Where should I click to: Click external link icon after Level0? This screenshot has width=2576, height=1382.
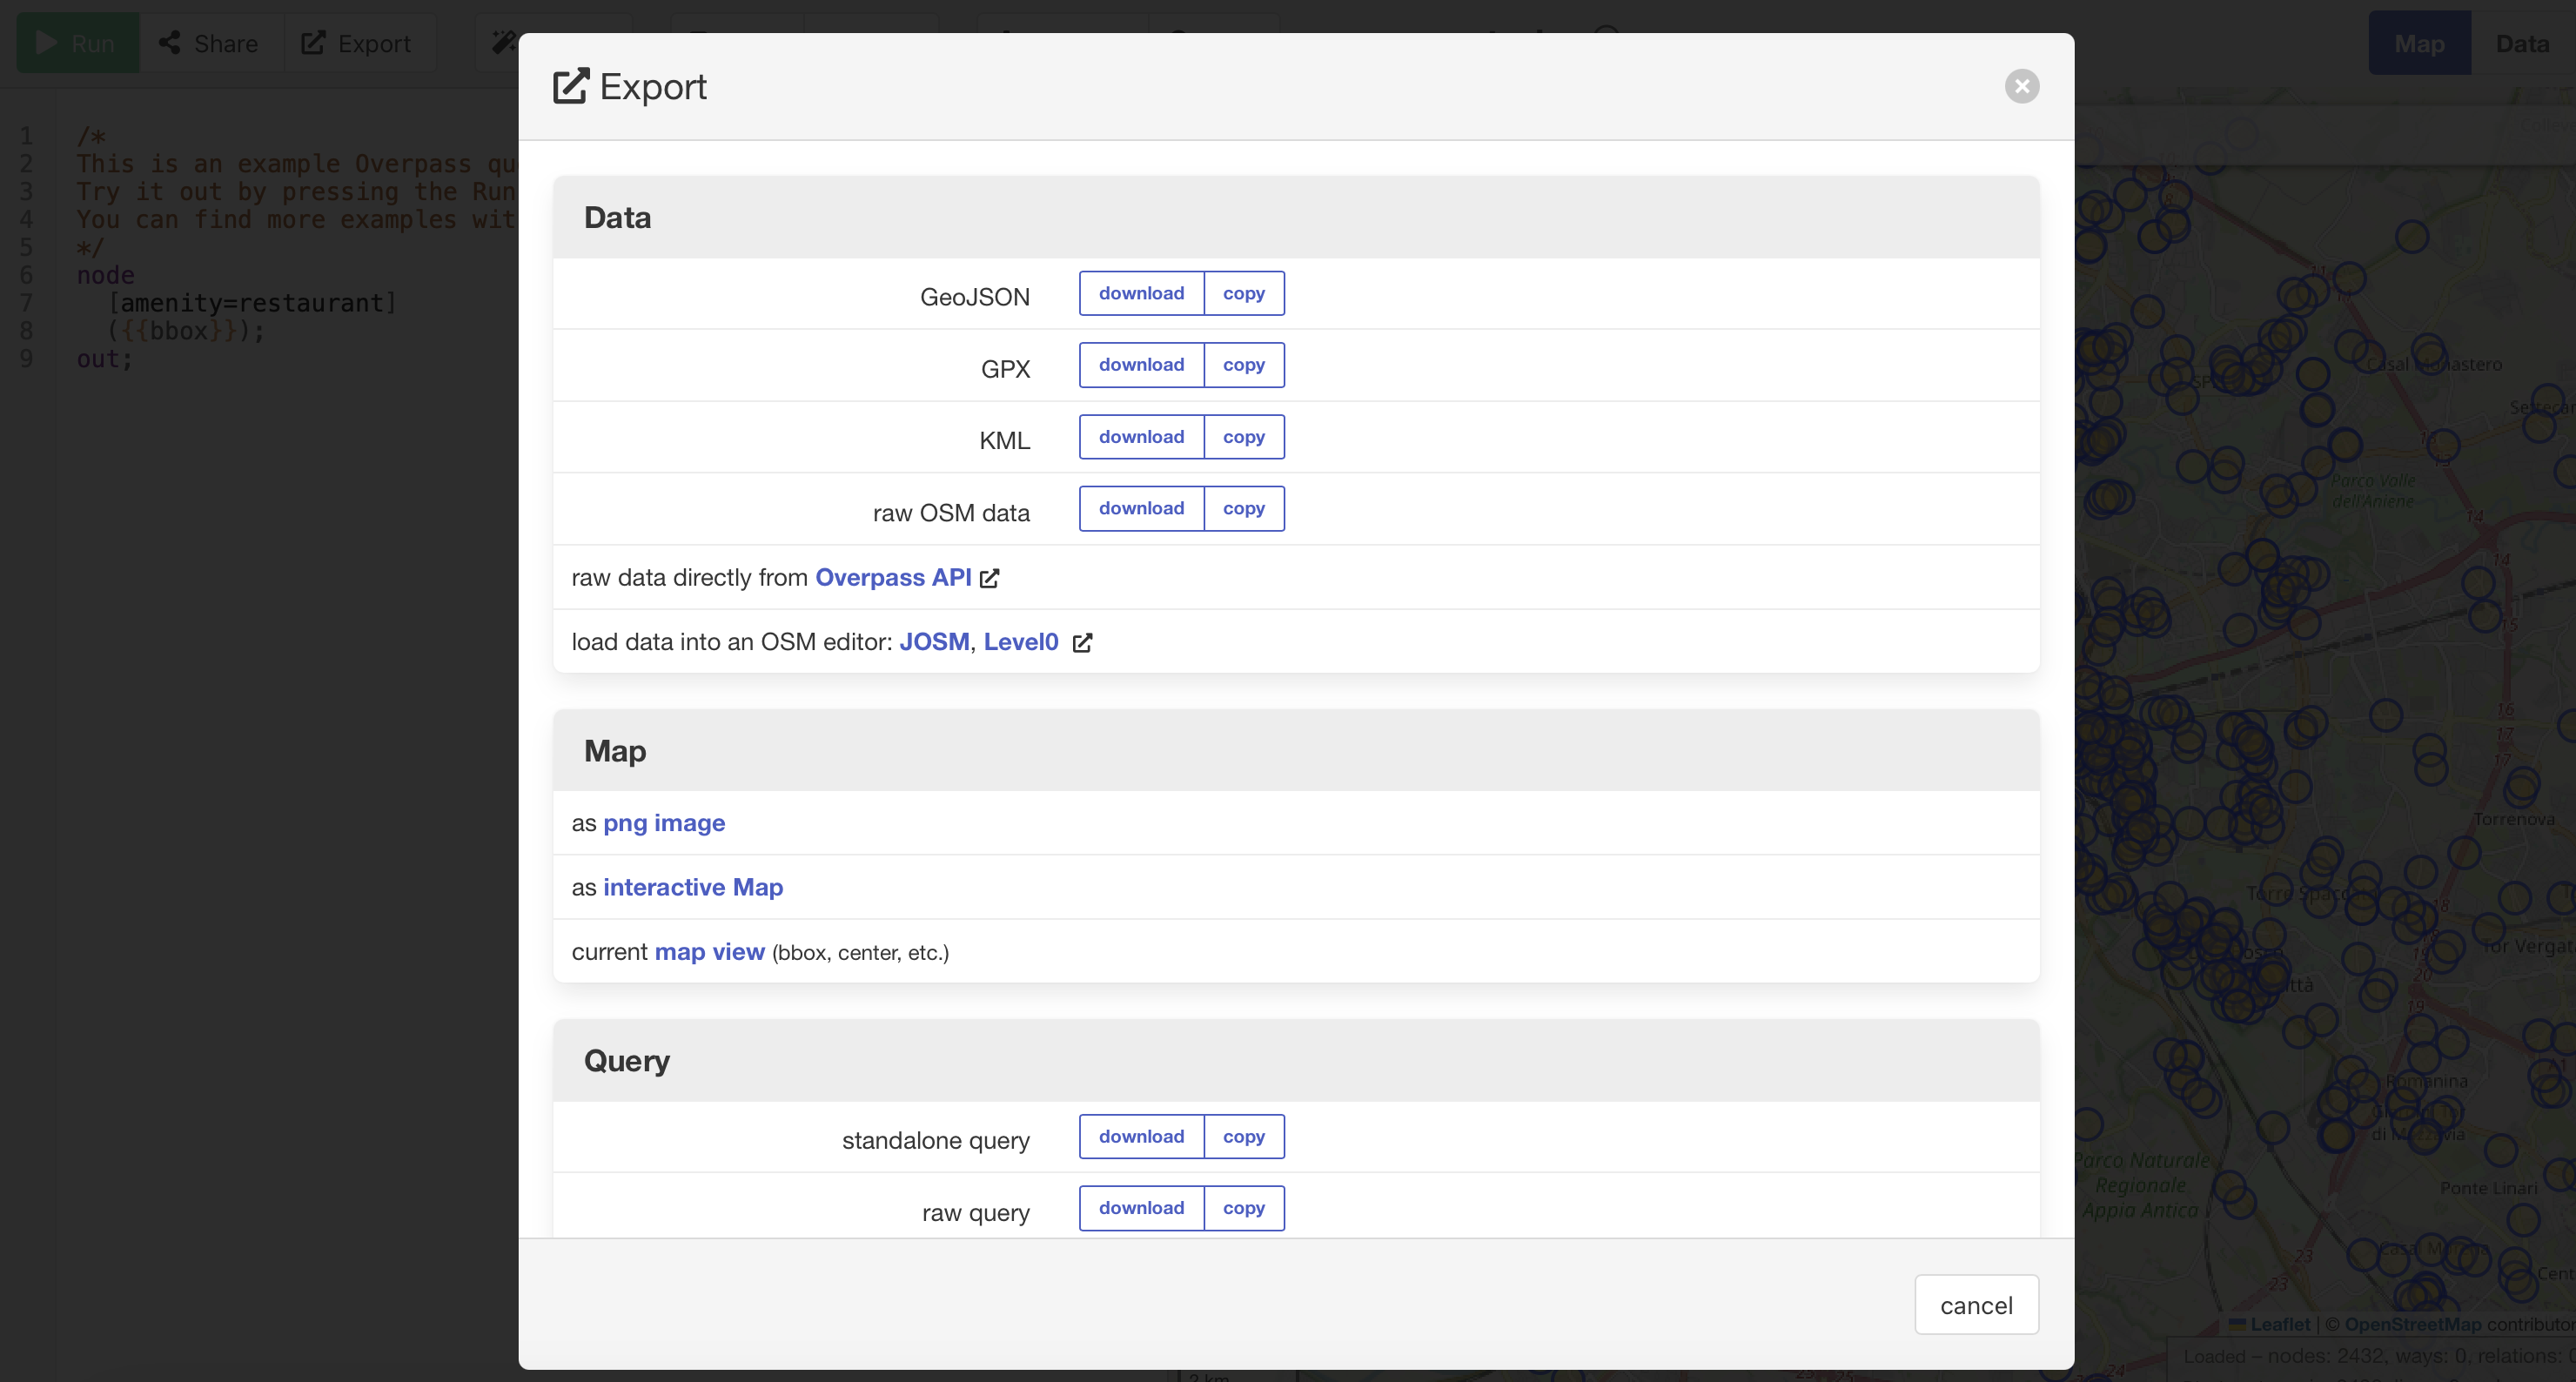pos(1082,642)
